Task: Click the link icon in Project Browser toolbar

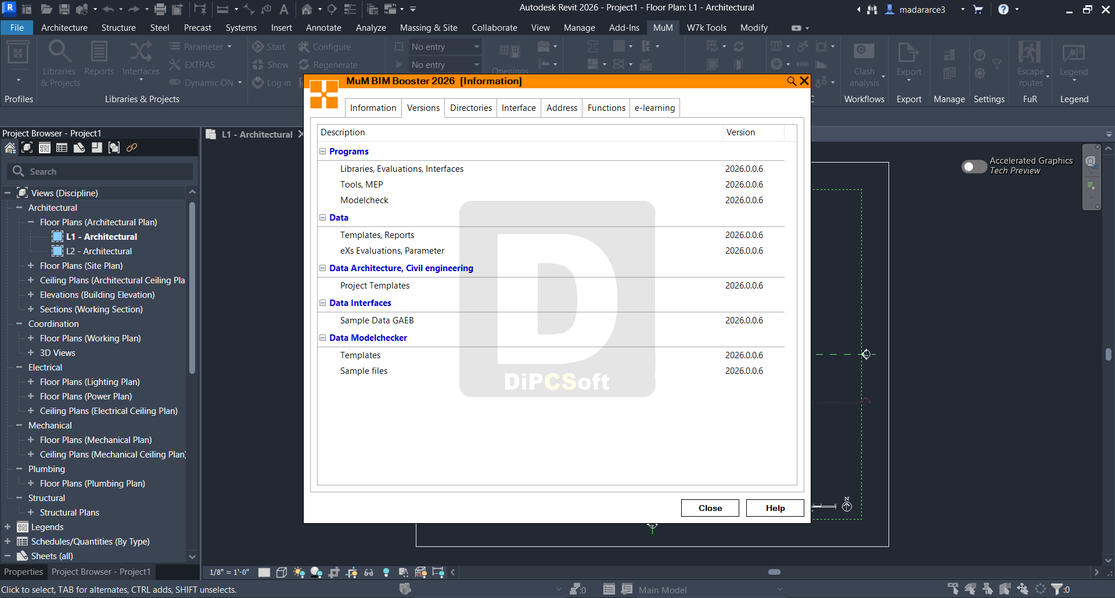Action: pyautogui.click(x=132, y=148)
